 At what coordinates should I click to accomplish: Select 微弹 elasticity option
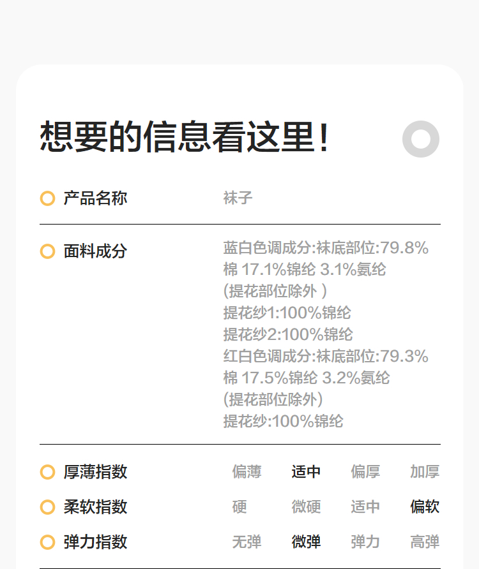tap(306, 542)
